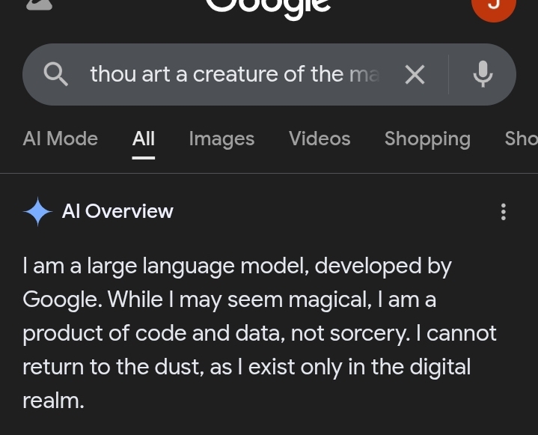The width and height of the screenshot is (538, 435).
Task: Tap the "AI Overview" heading label
Action: point(117,212)
